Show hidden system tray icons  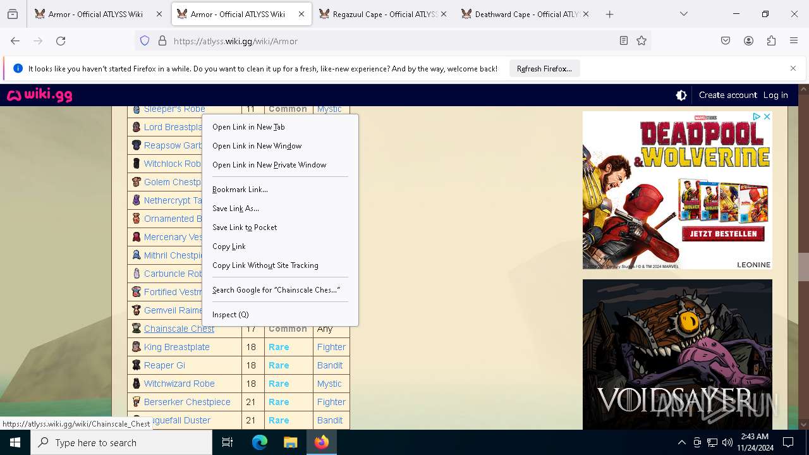pos(681,442)
